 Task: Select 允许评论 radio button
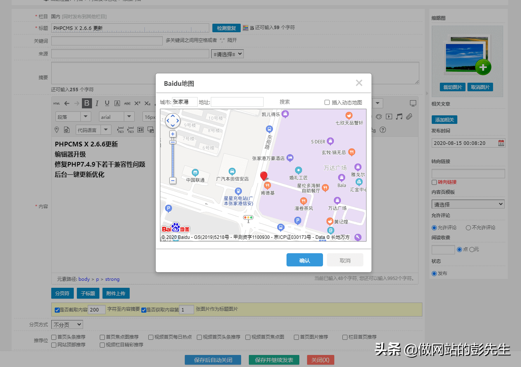point(434,228)
